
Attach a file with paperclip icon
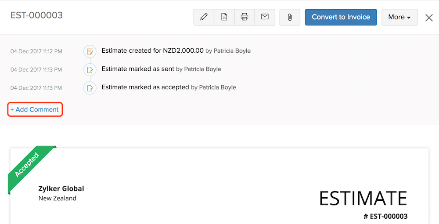tap(290, 17)
